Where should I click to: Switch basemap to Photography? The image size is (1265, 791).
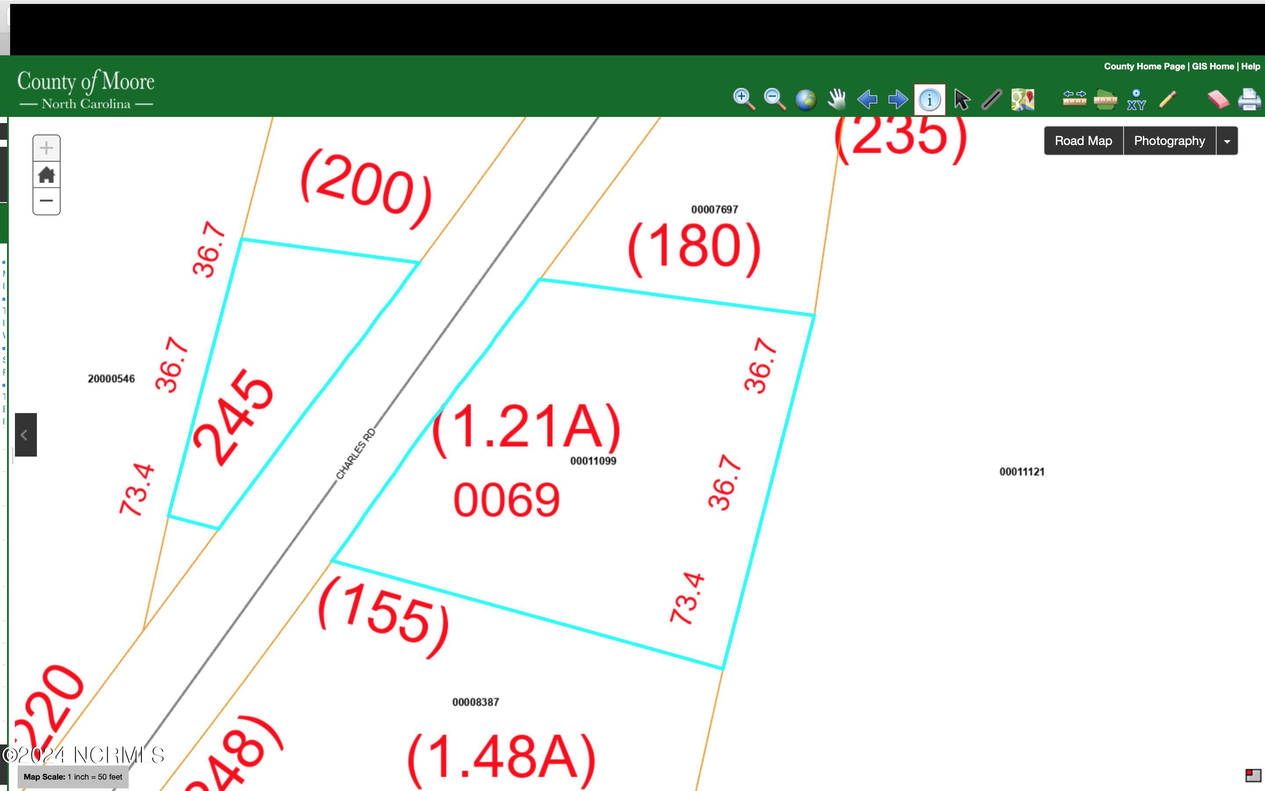pos(1169,141)
